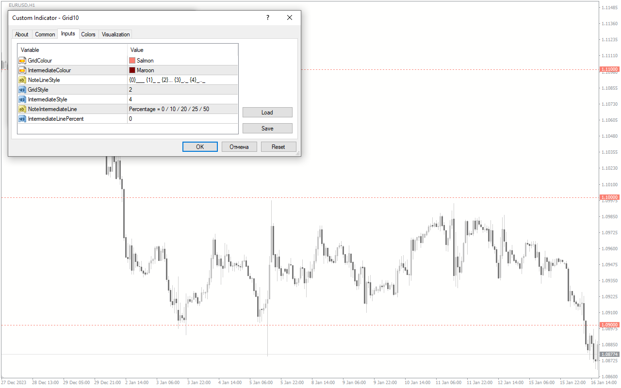Viewport: 621px width, 388px height.
Task: Click the OK button
Action: pos(200,147)
